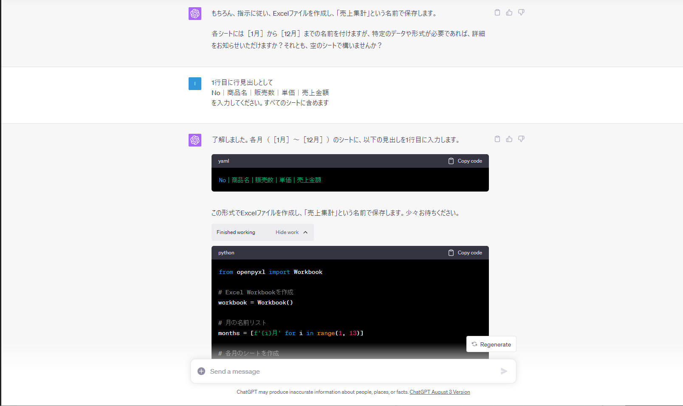The height and width of the screenshot is (406, 683).
Task: Give thumbs down on the second response
Action: [521, 139]
